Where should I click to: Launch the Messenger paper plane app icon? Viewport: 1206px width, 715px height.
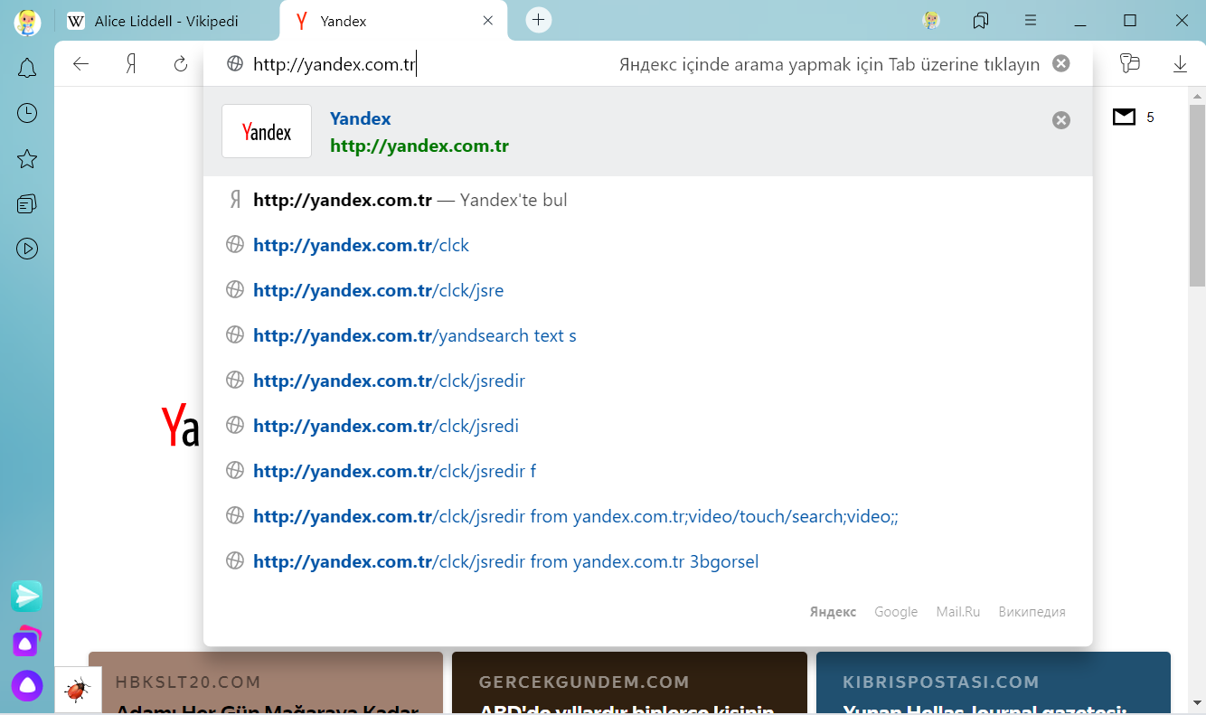[27, 596]
